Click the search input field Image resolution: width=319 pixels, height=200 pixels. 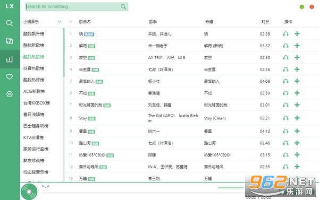pos(77,7)
